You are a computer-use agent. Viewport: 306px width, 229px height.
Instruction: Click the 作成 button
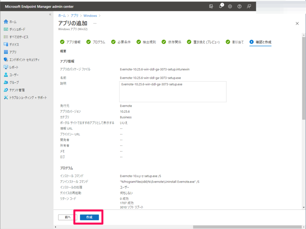point(90,217)
